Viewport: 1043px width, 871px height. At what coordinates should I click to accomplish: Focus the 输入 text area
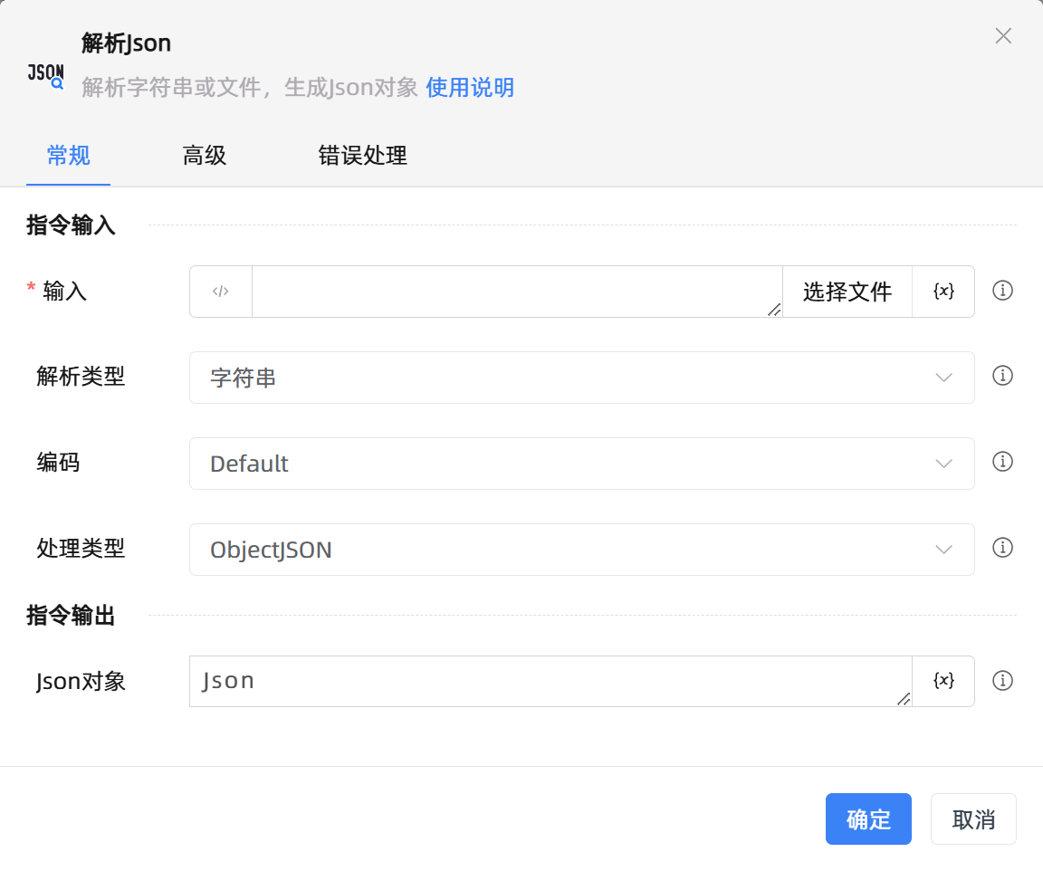click(x=517, y=292)
